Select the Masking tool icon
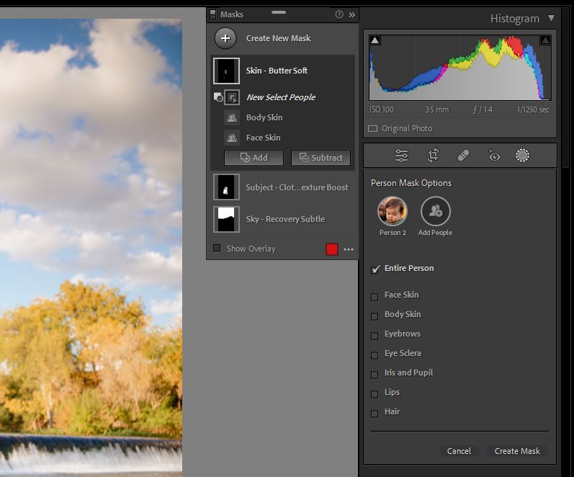 tap(523, 156)
